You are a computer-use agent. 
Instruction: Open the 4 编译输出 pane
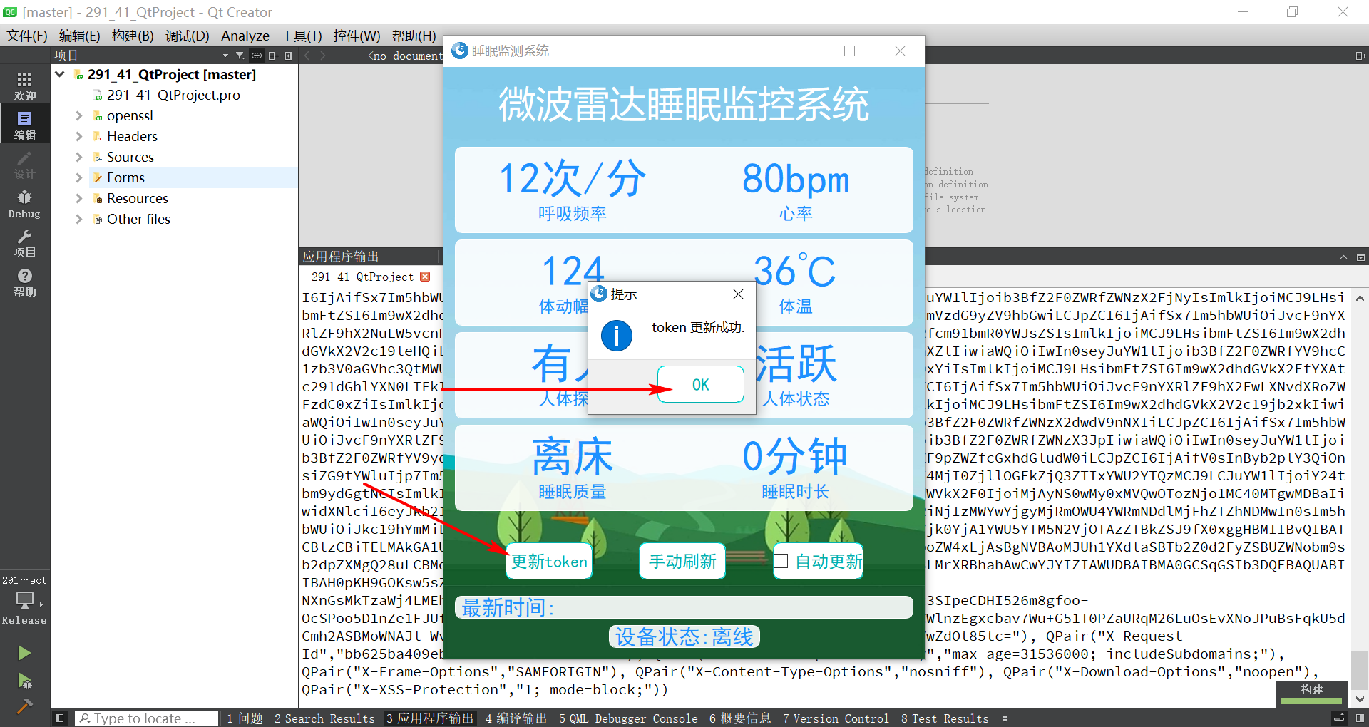coord(516,718)
